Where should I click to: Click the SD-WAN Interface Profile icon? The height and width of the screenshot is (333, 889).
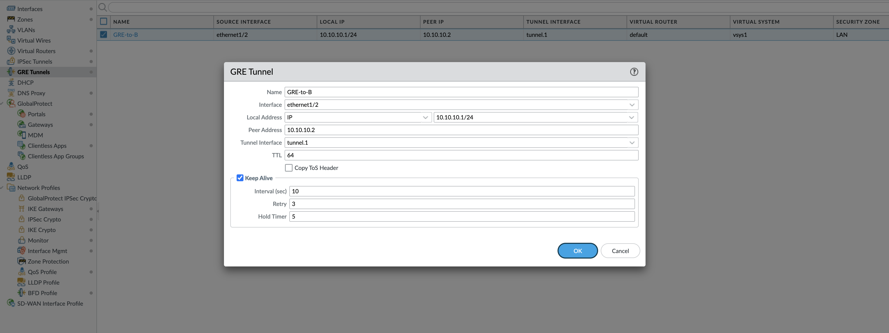click(11, 303)
